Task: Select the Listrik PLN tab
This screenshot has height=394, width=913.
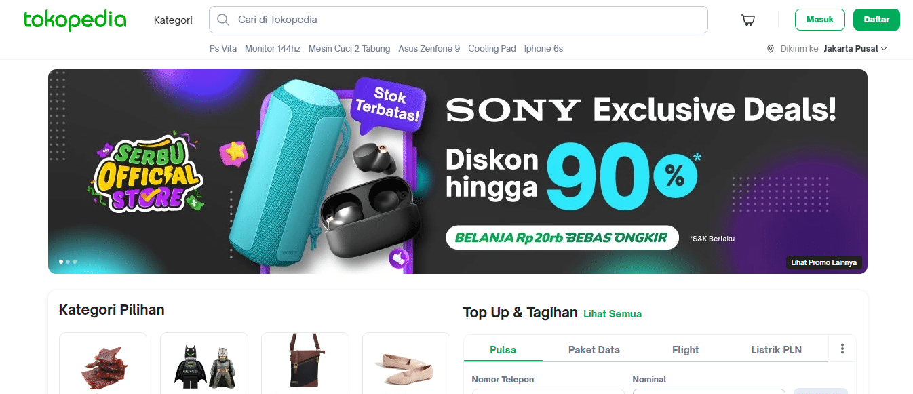Action: point(776,350)
